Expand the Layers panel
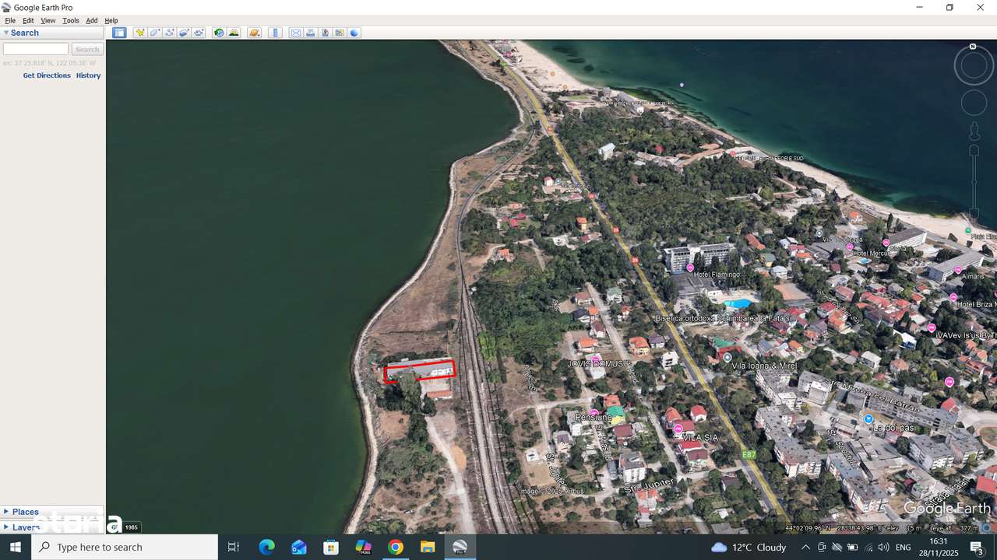The image size is (997, 560). click(23, 527)
